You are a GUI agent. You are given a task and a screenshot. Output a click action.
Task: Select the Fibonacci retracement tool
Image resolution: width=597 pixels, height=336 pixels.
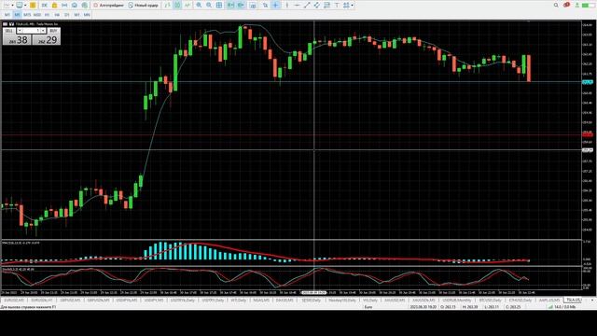pyautogui.click(x=327, y=6)
